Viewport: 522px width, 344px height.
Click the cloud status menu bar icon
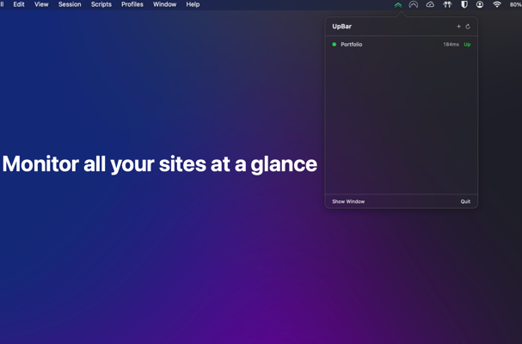click(x=430, y=4)
